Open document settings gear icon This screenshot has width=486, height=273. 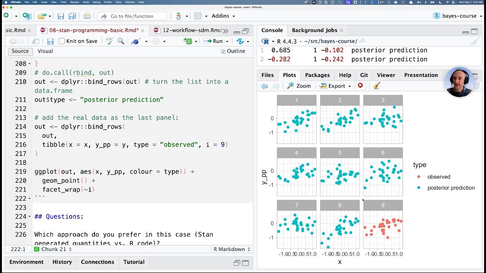point(156,41)
